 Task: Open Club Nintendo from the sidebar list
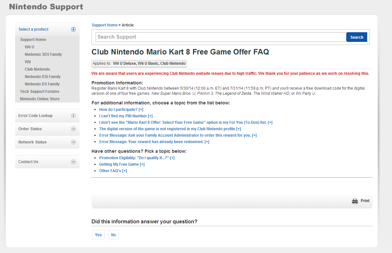pos(37,69)
